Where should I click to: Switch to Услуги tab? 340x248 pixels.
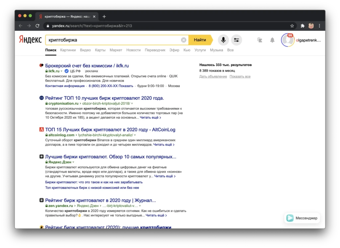pos(200,50)
